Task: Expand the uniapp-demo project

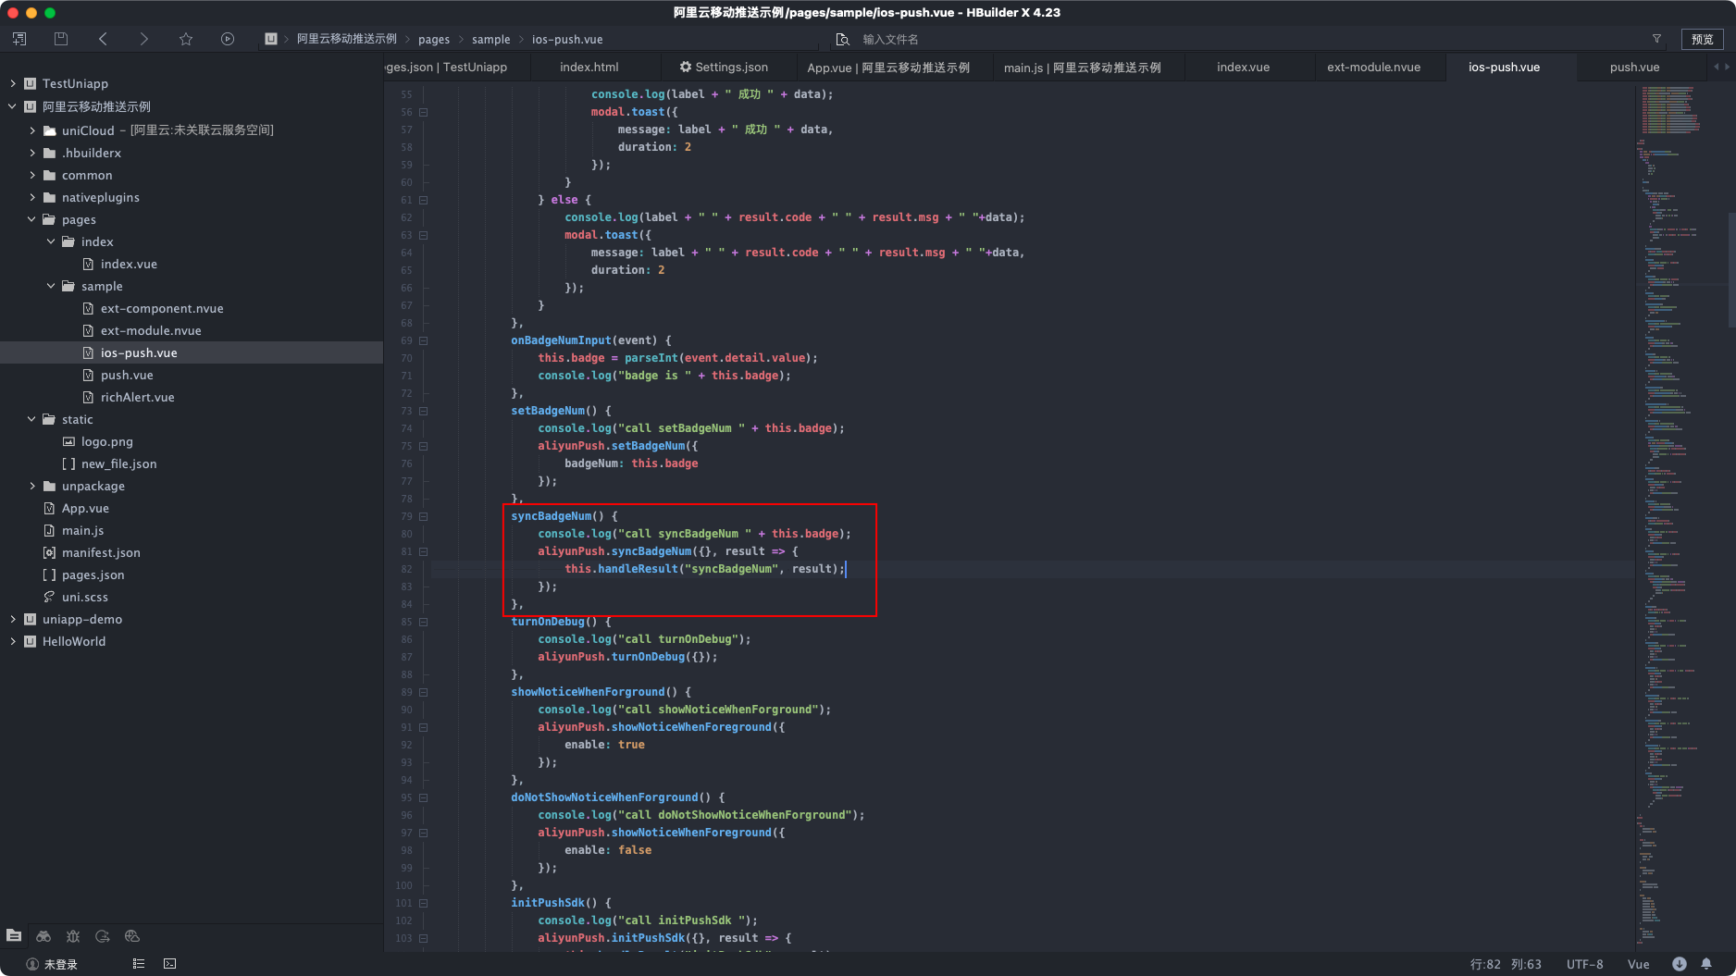Action: (13, 619)
